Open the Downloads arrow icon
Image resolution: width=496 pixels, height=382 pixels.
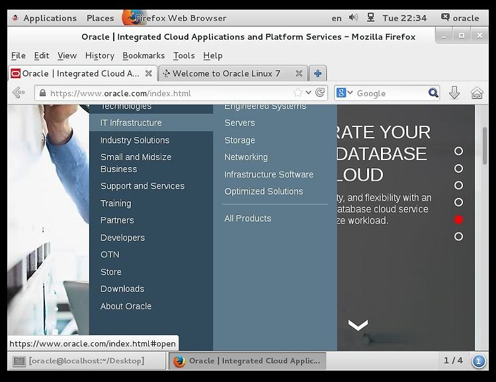coord(454,93)
